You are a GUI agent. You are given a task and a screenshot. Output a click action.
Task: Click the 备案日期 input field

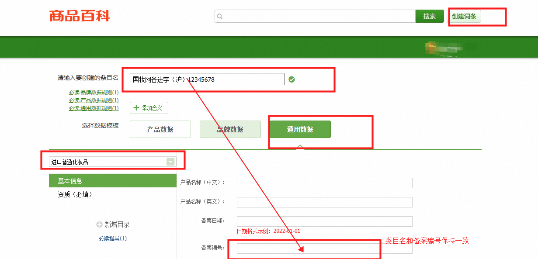click(x=325, y=221)
